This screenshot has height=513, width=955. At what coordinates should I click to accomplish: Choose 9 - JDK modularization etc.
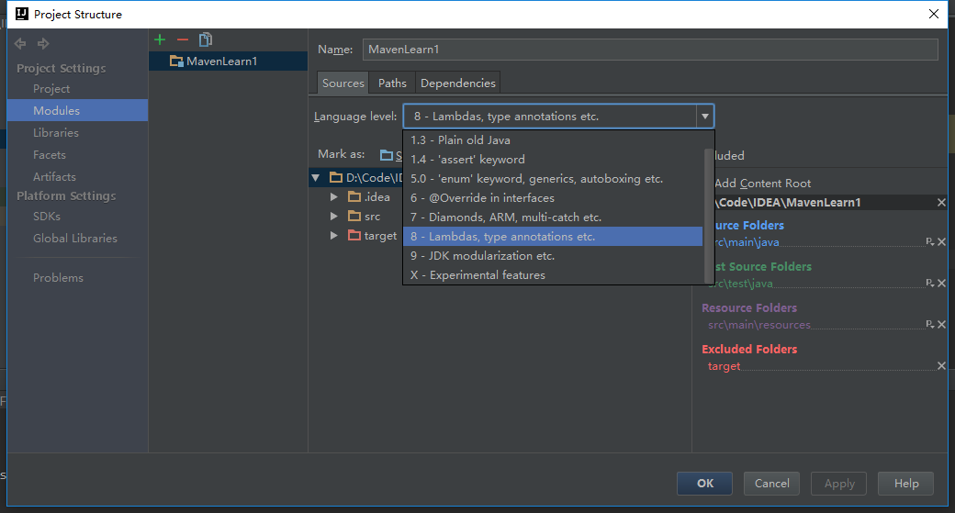point(553,256)
